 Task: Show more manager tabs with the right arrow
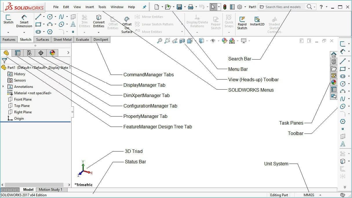(x=68, y=53)
